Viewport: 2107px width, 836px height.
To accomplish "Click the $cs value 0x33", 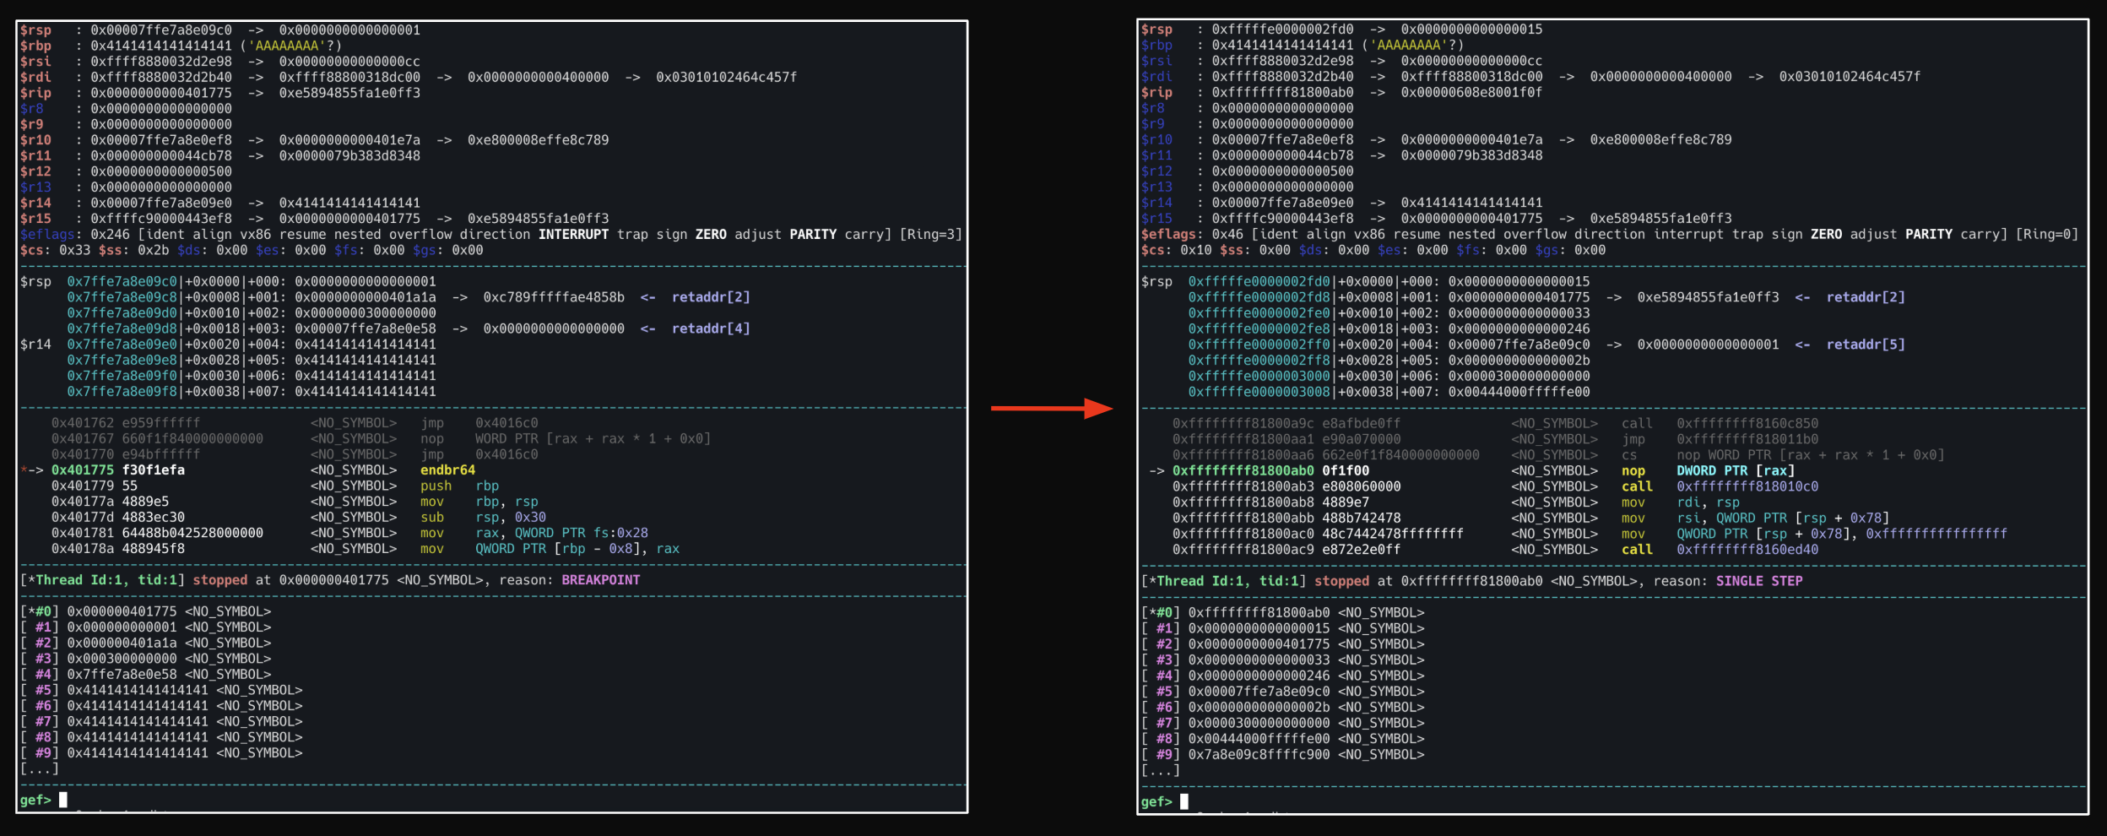I will click(x=75, y=250).
